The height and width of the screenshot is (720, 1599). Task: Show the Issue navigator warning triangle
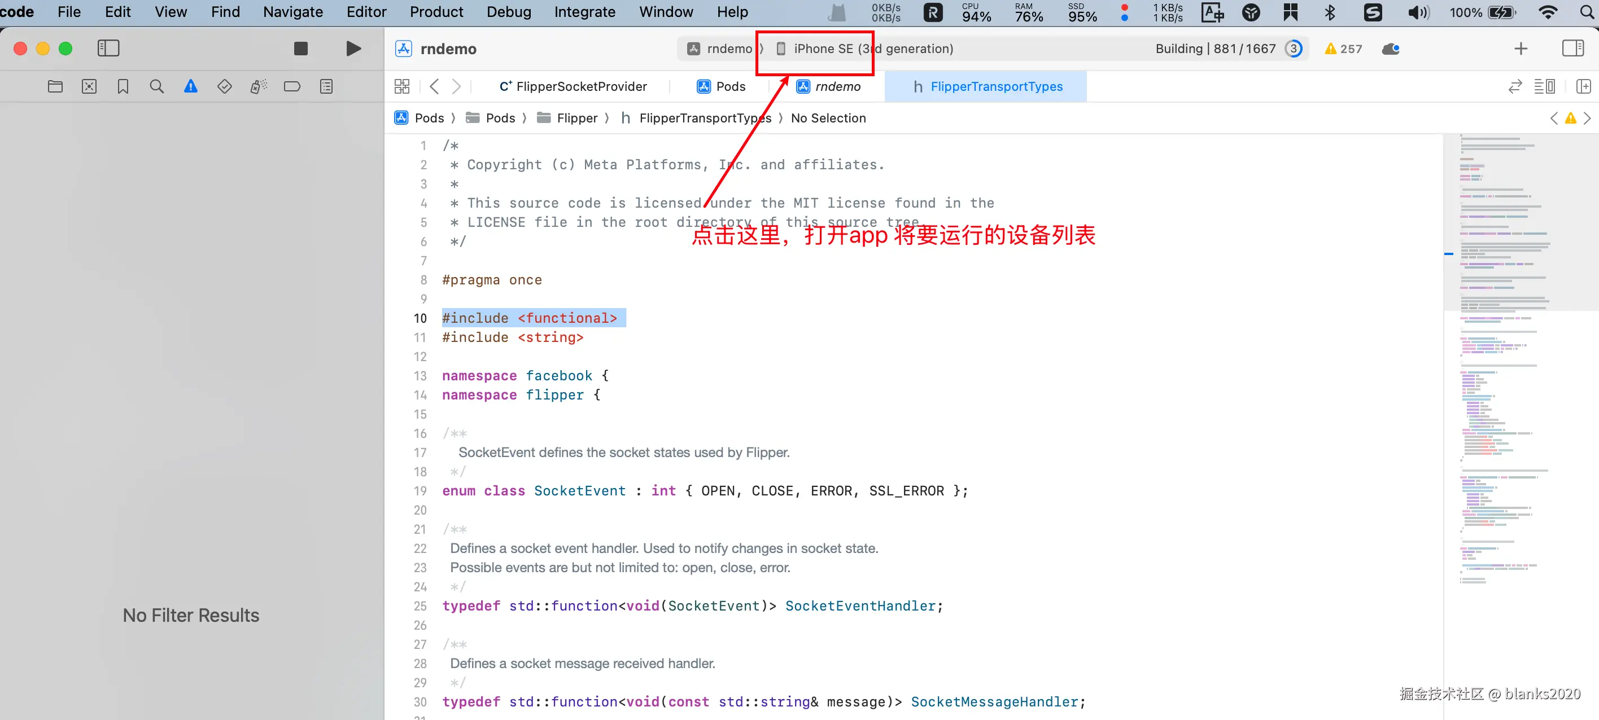coord(191,87)
